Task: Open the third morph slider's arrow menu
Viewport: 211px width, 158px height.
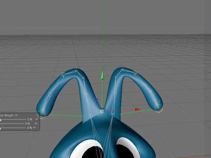Action: point(35,128)
